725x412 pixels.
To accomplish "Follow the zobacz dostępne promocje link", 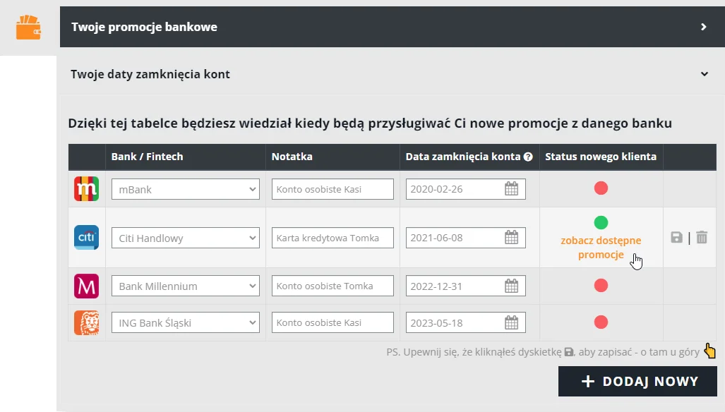I will point(601,248).
